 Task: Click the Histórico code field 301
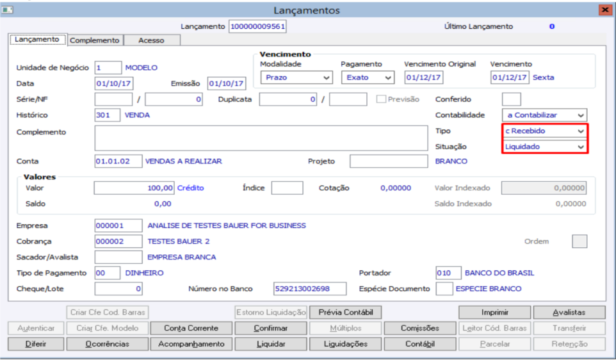[x=107, y=115]
